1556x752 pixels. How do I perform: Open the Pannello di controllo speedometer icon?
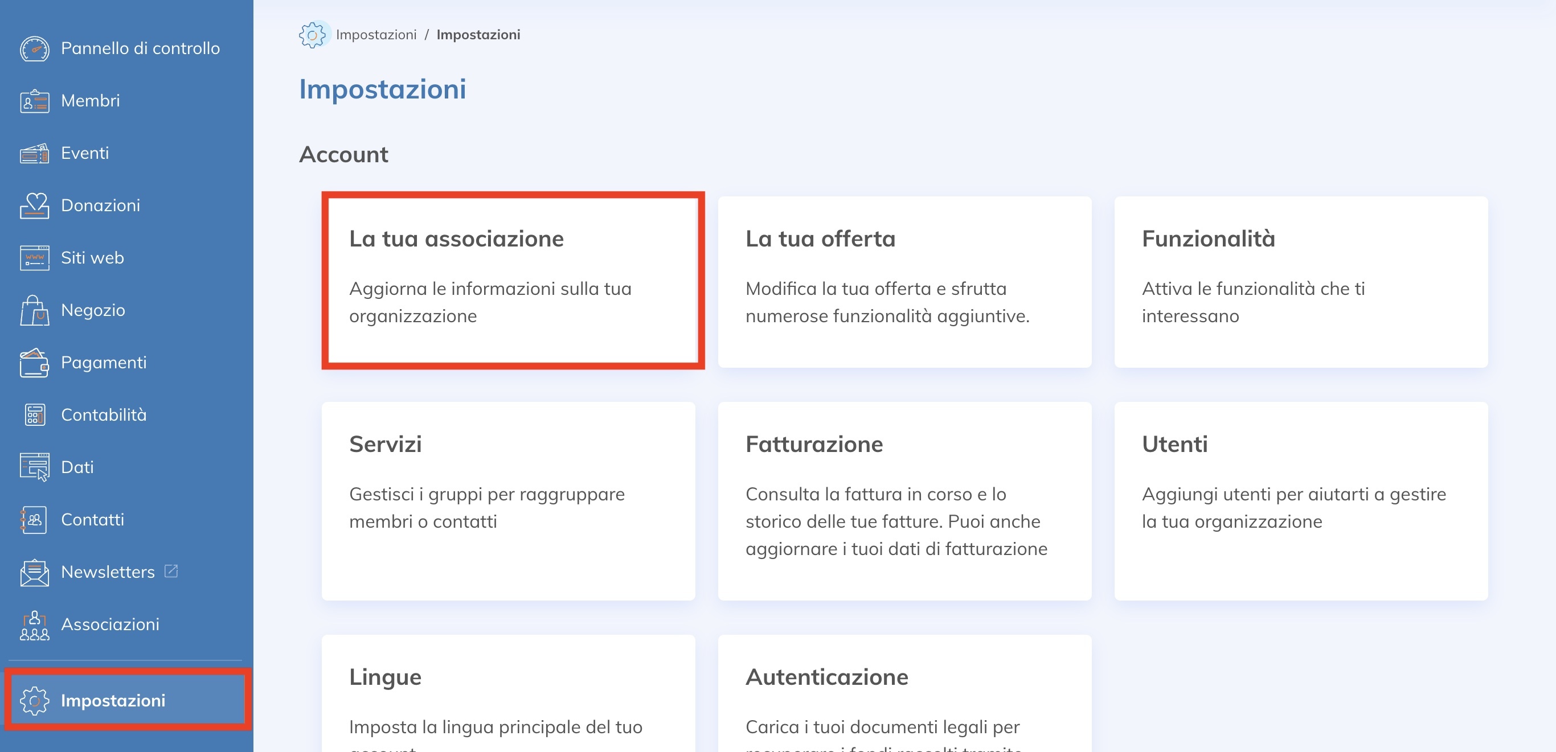(x=34, y=48)
